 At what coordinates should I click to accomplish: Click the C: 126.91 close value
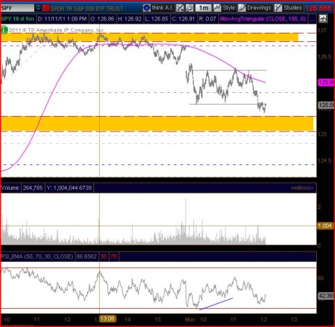[184, 19]
